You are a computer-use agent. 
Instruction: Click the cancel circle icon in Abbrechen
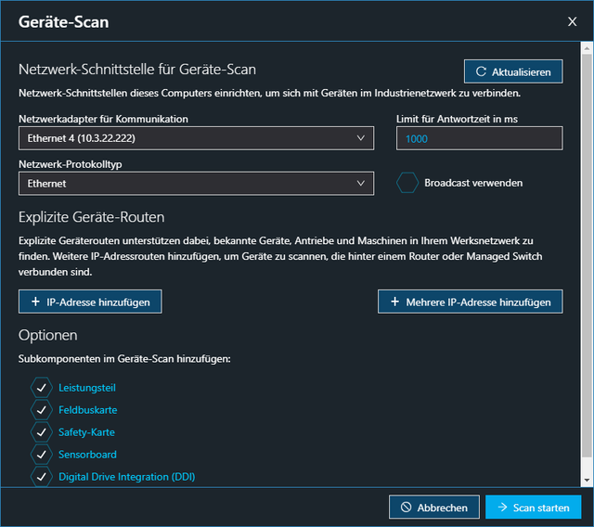pos(406,508)
